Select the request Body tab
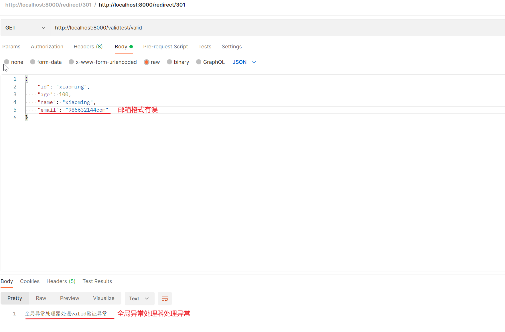505x332 pixels. coord(124,47)
